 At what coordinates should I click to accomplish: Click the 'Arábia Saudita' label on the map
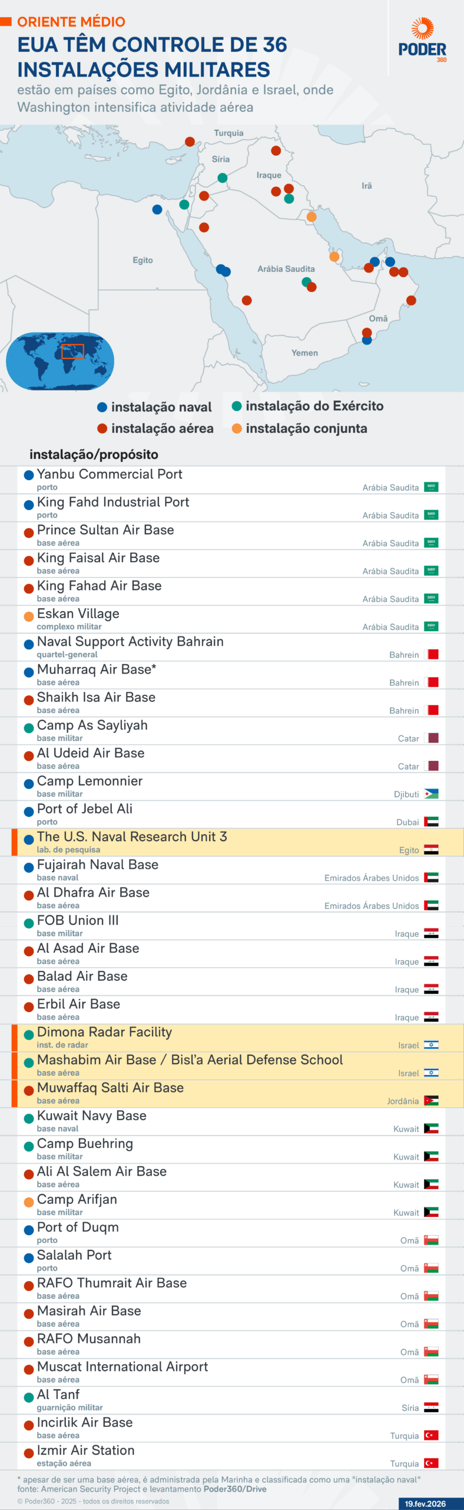pyautogui.click(x=286, y=269)
